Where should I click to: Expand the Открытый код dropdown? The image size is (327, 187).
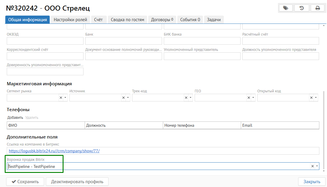[x=316, y=98]
